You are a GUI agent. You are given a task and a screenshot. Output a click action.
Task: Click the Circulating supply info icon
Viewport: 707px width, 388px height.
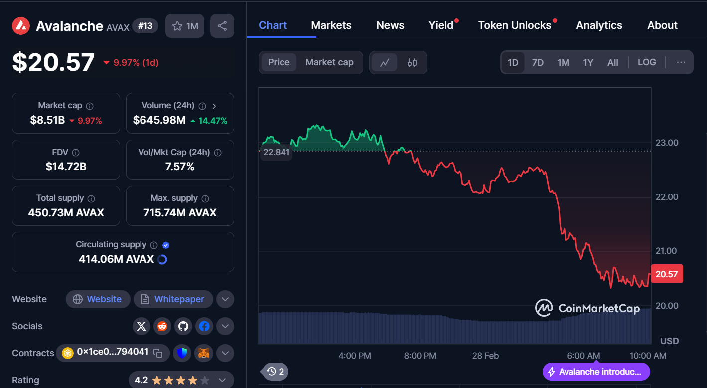coord(154,245)
